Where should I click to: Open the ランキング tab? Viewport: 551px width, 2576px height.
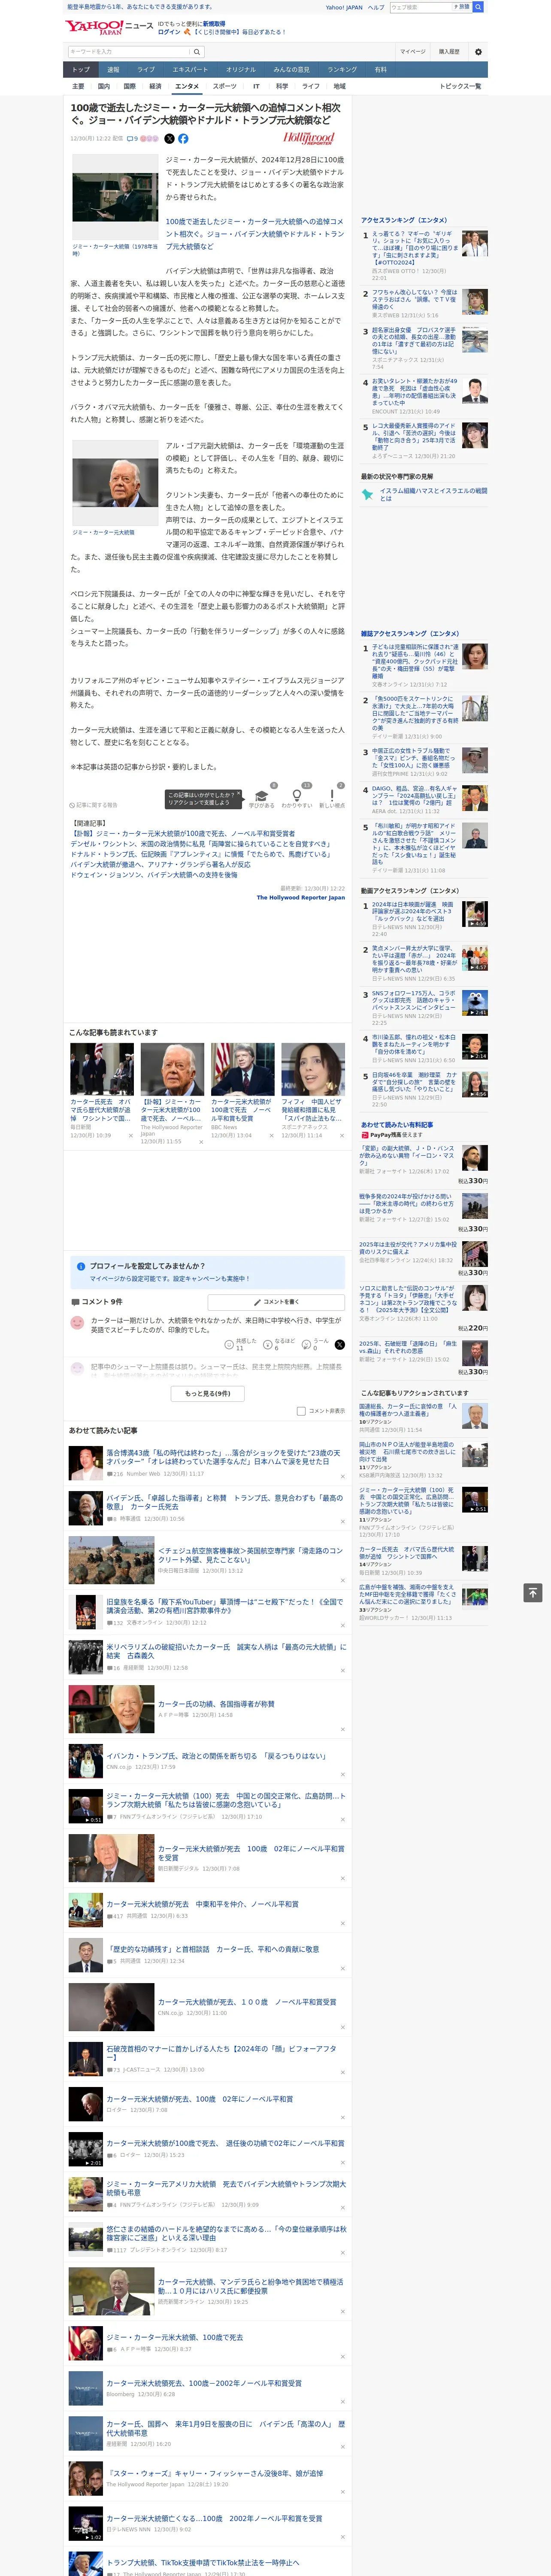pos(342,70)
